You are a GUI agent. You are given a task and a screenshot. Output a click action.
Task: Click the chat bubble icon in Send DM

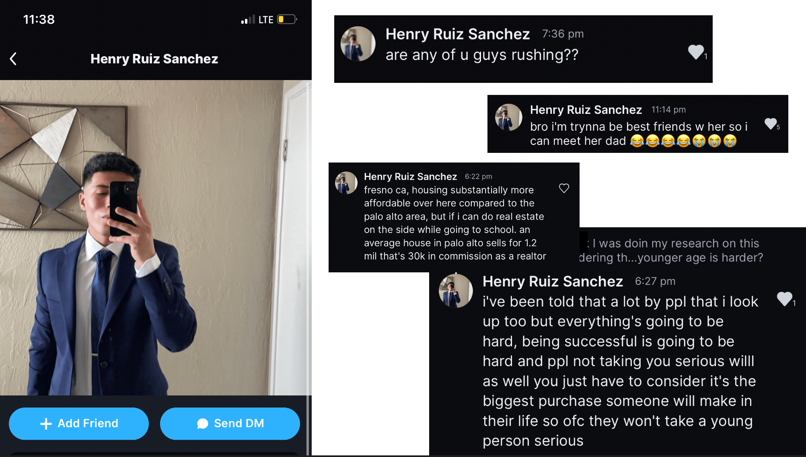pyautogui.click(x=203, y=423)
